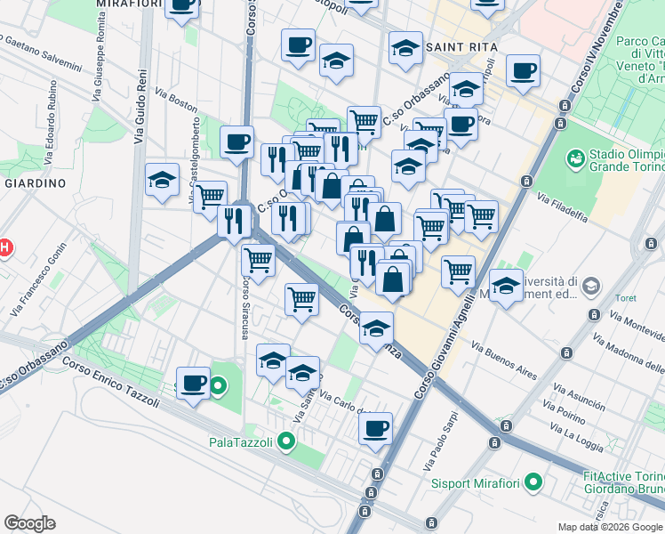Screen dimensions: 665x534
Task: Click the school marker beside the Università label
Action: click(x=506, y=288)
